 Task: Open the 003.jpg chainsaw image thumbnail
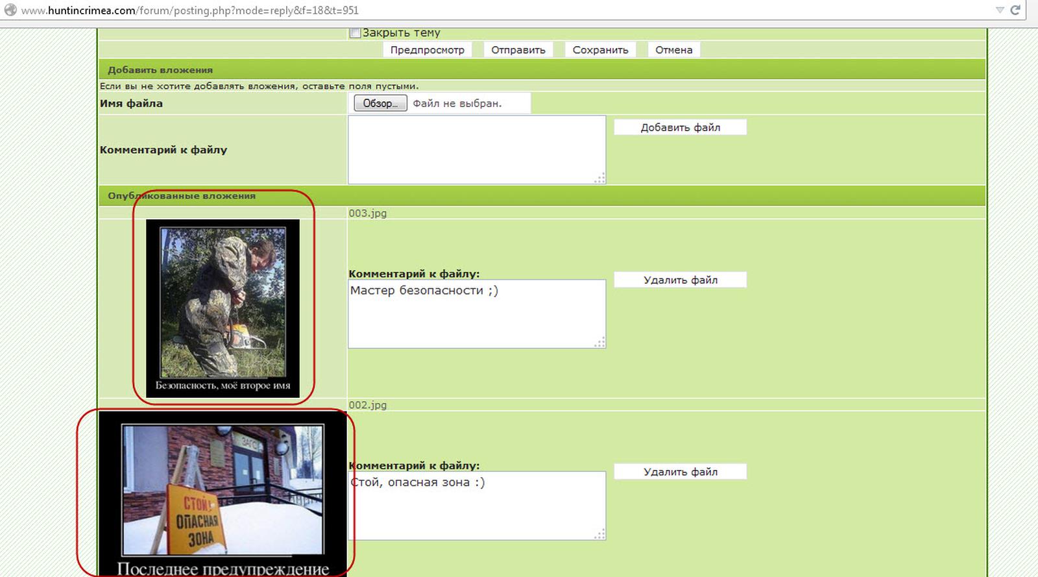coord(223,308)
